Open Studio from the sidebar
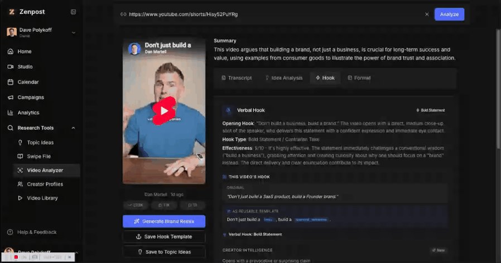Image resolution: width=501 pixels, height=263 pixels. pos(25,67)
